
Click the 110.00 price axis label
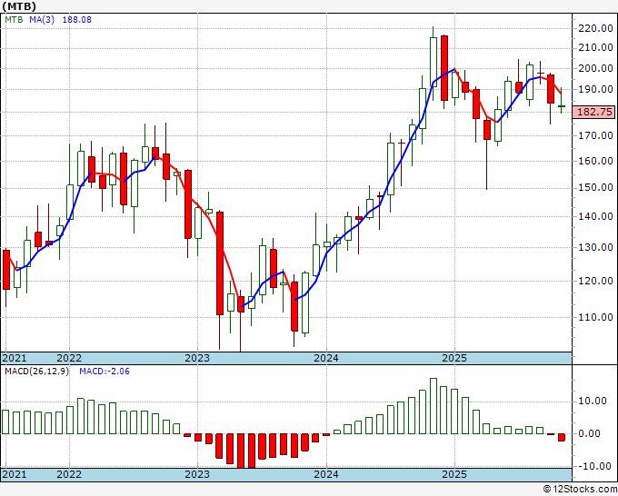click(x=595, y=317)
